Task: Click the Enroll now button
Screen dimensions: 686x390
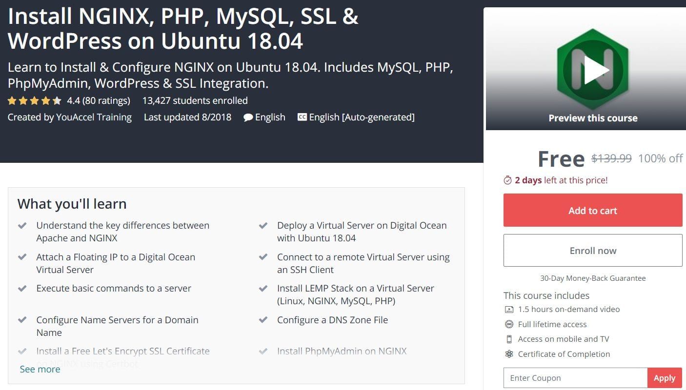Action: pyautogui.click(x=593, y=251)
